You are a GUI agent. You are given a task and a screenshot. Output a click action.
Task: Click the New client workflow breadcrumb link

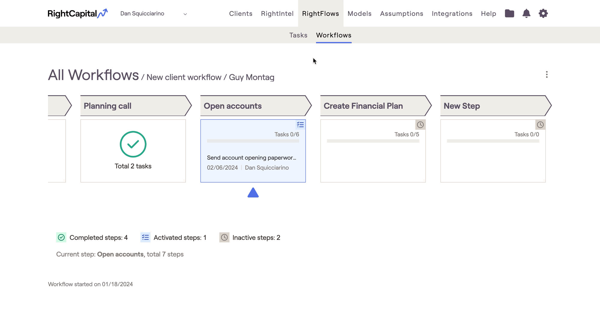click(184, 77)
